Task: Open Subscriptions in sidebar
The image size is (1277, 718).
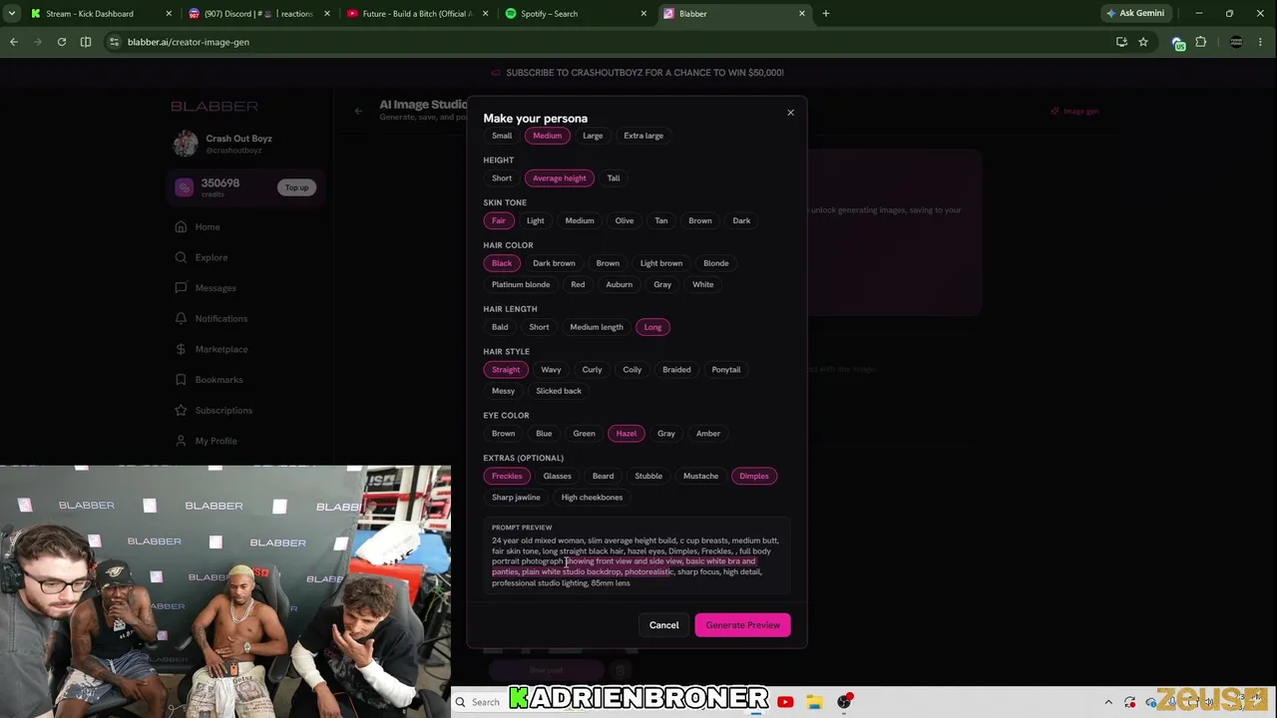Action: click(223, 411)
